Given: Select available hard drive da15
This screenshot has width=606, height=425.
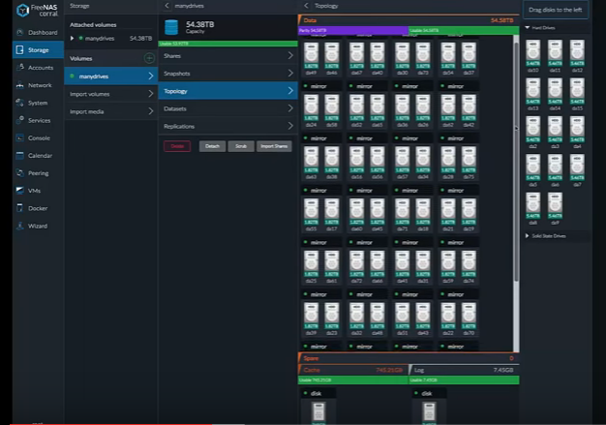Looking at the screenshot, I should point(577,94).
